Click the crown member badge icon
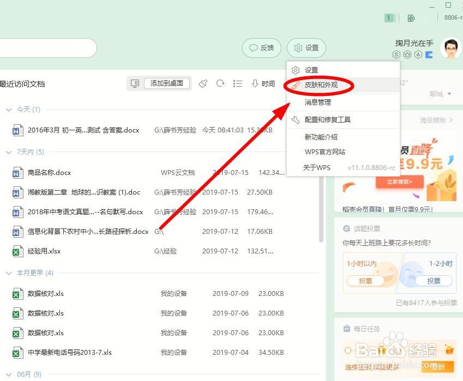 click(x=407, y=55)
